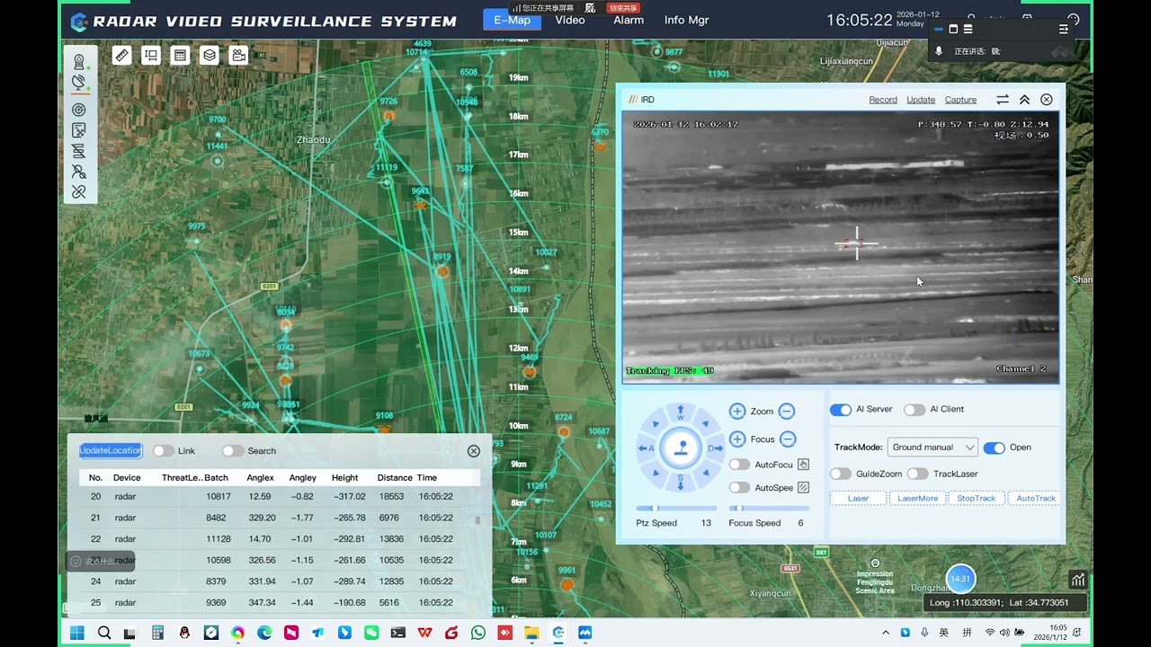Click the crossed-out track path icon
Screen dimensions: 1151x647
(x=79, y=172)
